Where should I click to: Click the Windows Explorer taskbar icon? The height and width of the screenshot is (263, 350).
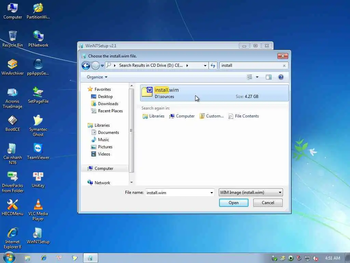(x=27, y=258)
